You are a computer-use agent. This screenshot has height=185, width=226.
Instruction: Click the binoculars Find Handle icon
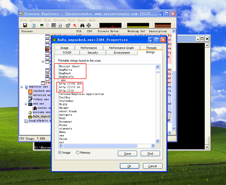82,26
